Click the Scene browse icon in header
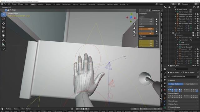The width and height of the screenshot is (200, 112). click(157, 4)
